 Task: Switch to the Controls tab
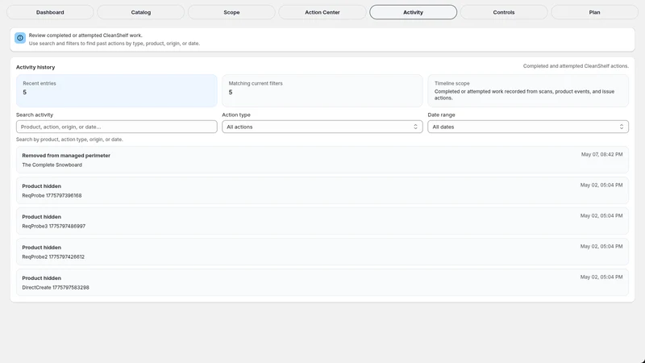503,12
